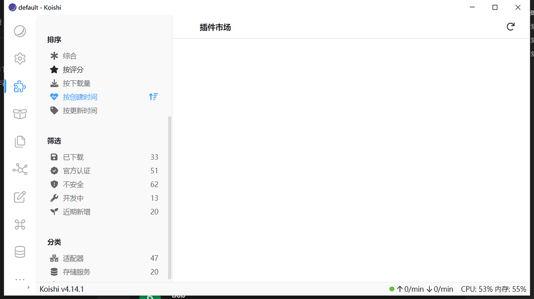
Task: Toggle sort direction next to 按创建时间
Action: [x=153, y=97]
